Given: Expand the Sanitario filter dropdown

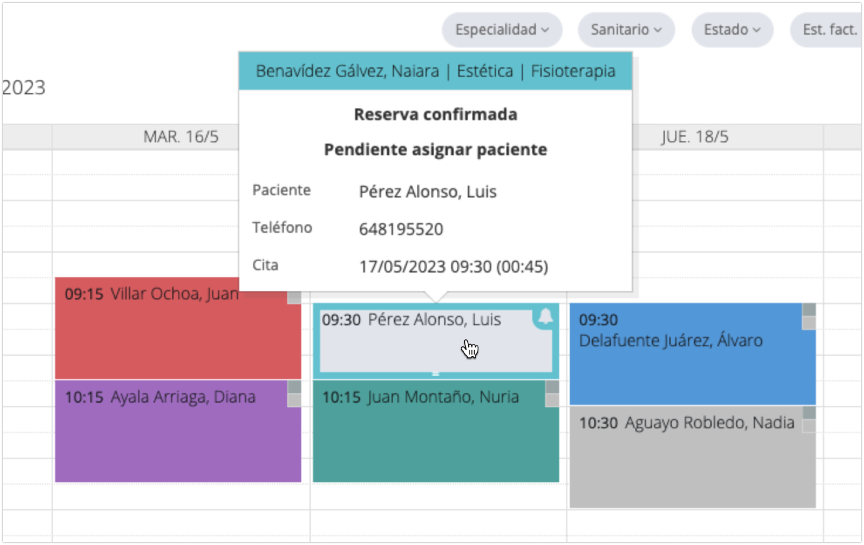Looking at the screenshot, I should [x=626, y=30].
